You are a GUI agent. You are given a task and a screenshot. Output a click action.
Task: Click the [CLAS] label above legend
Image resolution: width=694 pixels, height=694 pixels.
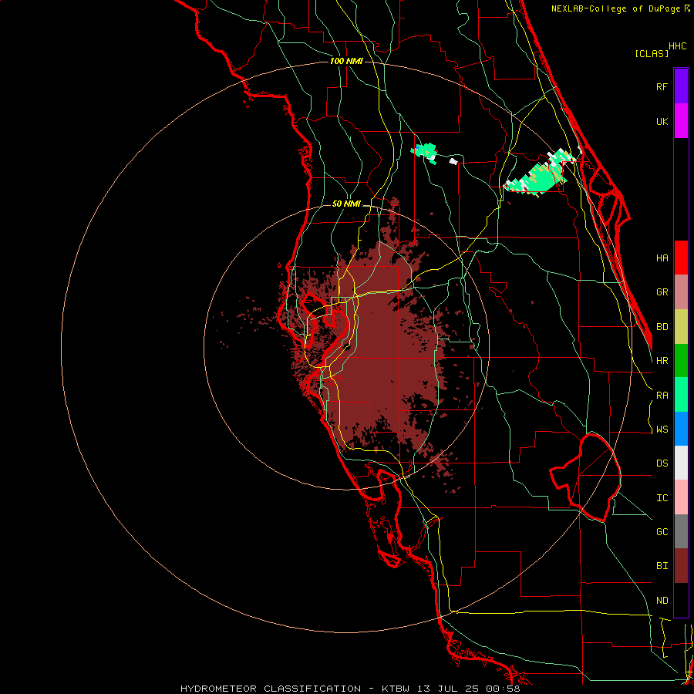click(x=651, y=53)
